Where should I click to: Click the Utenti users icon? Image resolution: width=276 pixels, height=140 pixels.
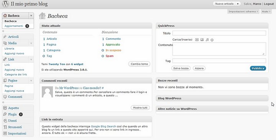(5, 120)
